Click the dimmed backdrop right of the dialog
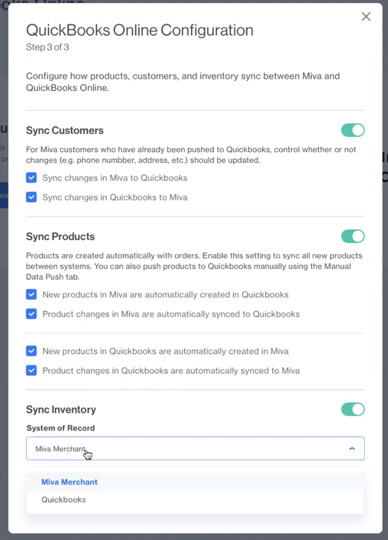 click(x=385, y=275)
